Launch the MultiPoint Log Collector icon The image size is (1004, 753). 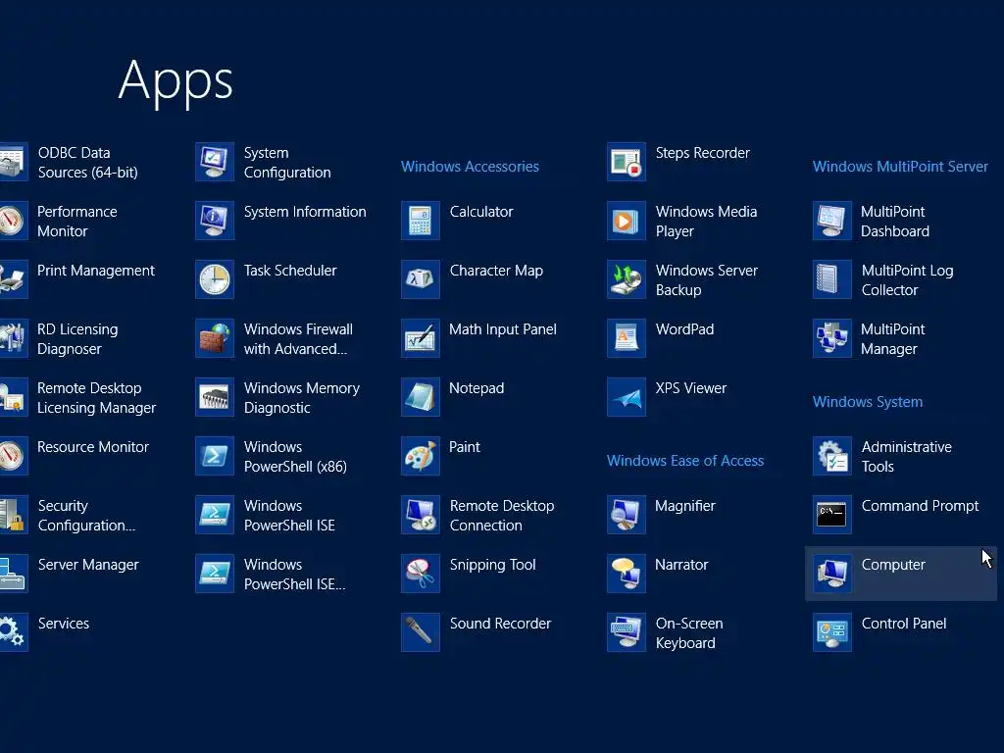click(831, 279)
